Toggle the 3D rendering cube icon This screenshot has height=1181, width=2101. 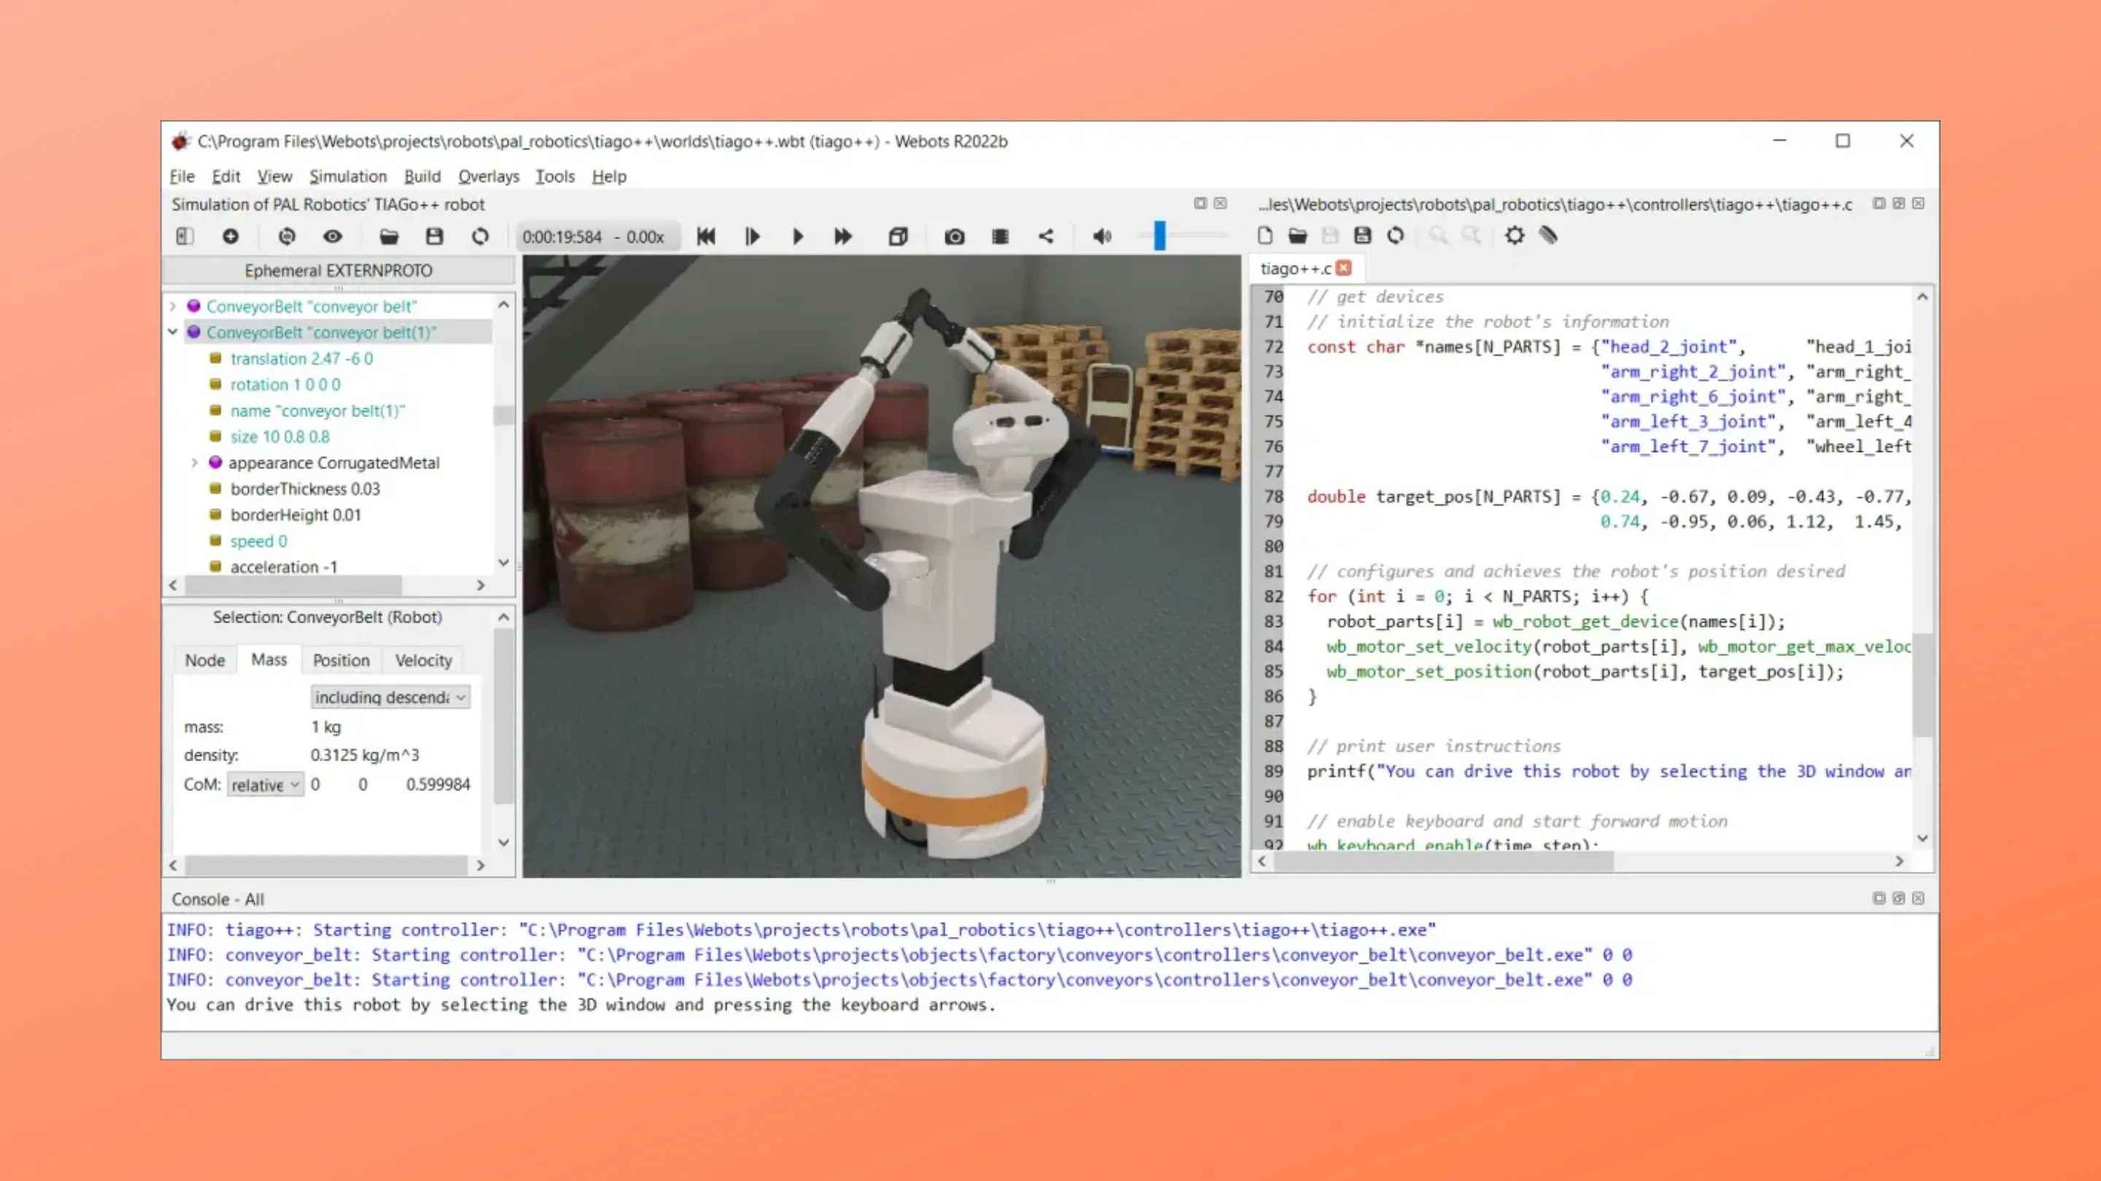click(x=898, y=236)
